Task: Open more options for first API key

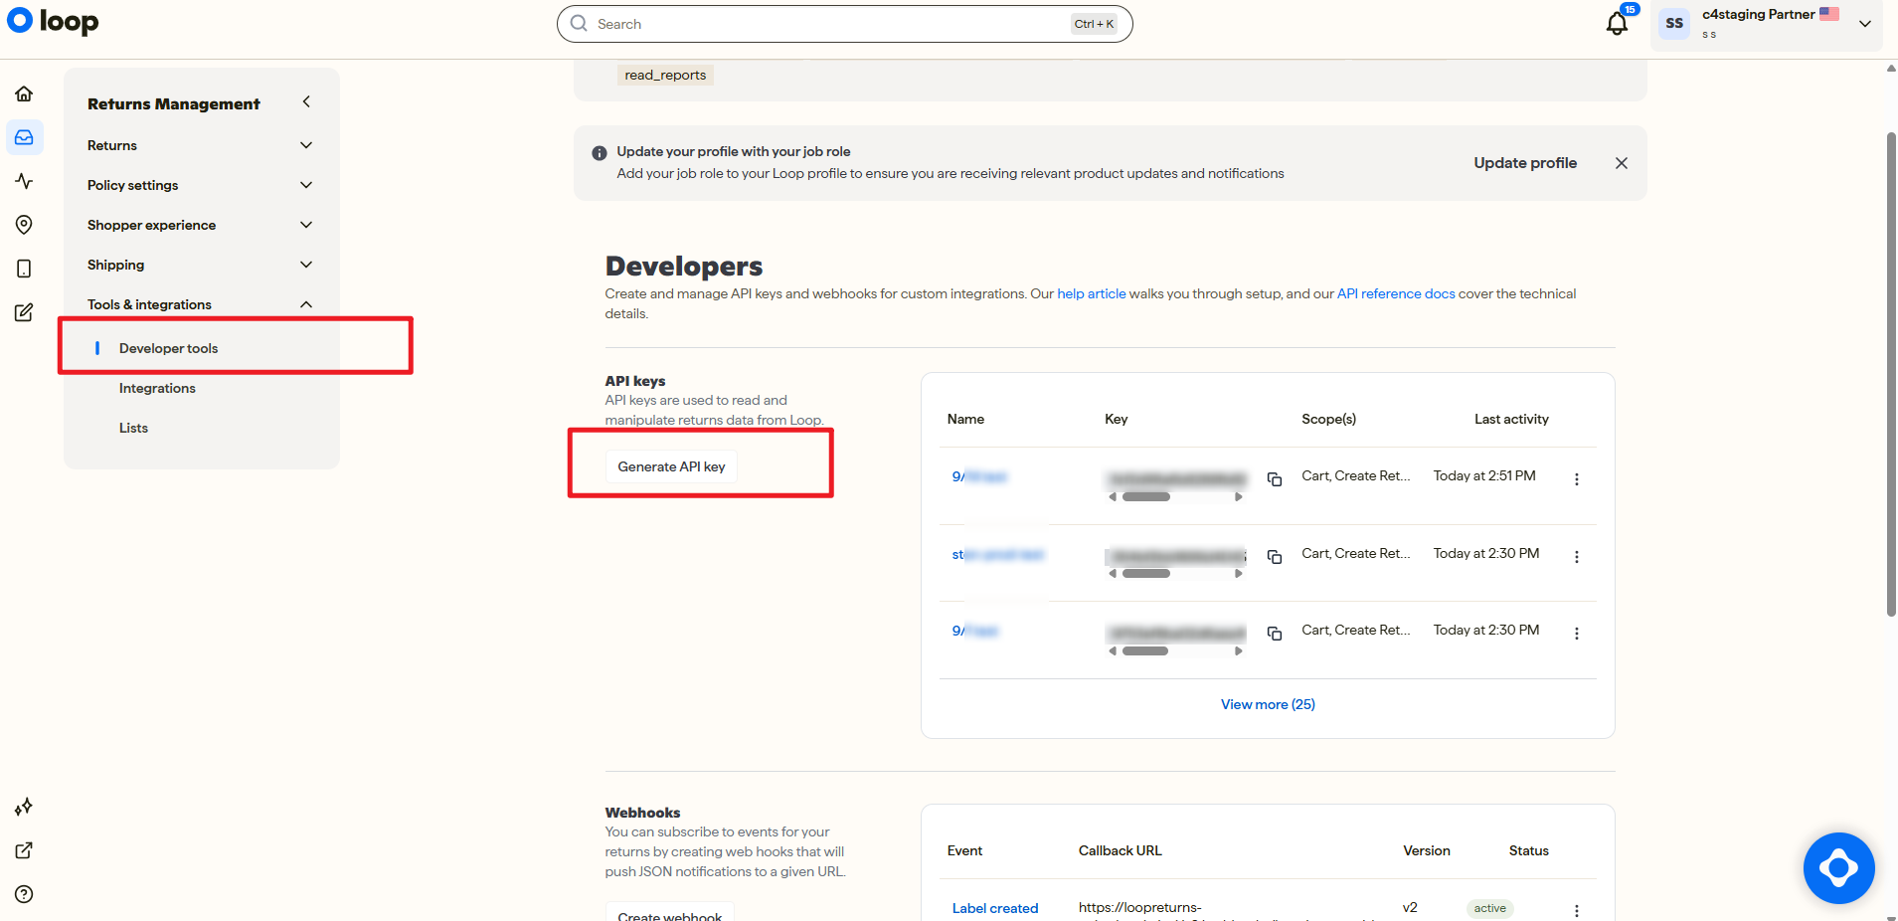Action: point(1577,479)
